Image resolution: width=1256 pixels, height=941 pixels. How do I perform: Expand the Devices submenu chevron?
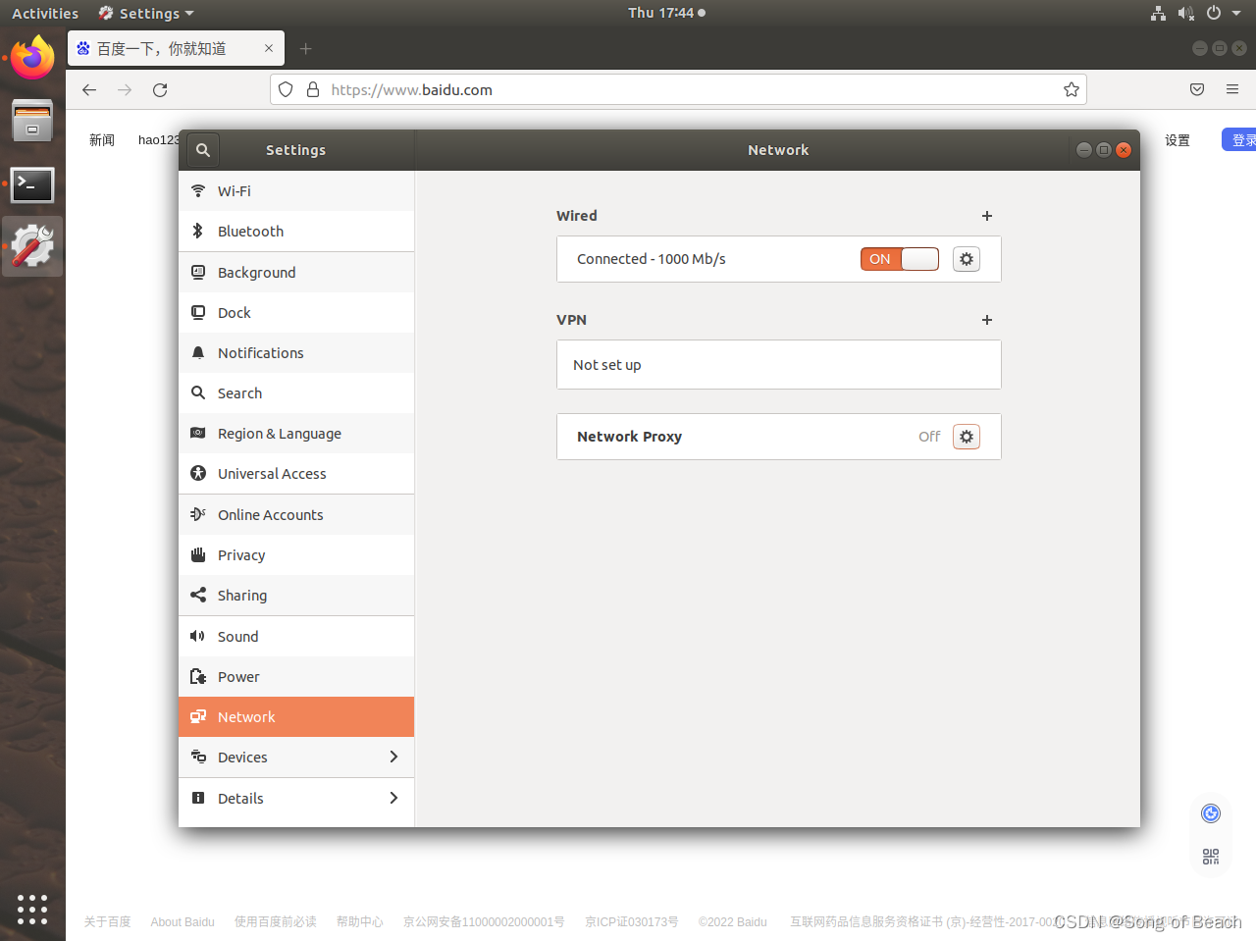[393, 757]
